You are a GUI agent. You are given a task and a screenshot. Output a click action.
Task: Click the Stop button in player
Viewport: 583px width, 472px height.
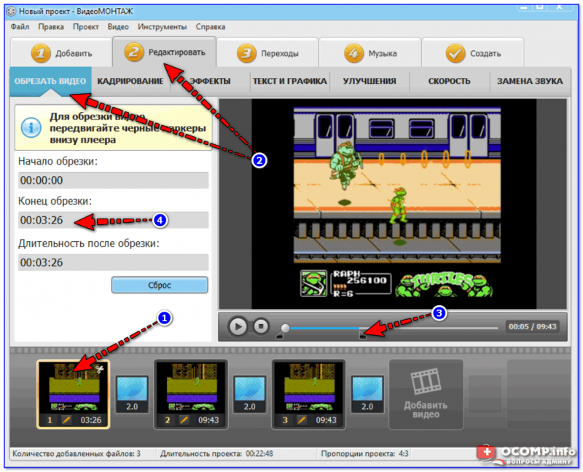pos(261,326)
